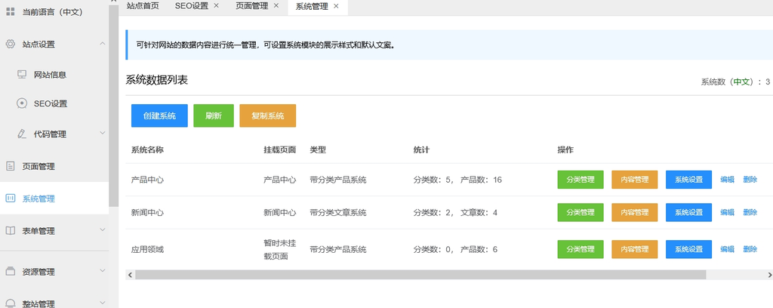Click the 挂载页面 column header

click(x=280, y=149)
